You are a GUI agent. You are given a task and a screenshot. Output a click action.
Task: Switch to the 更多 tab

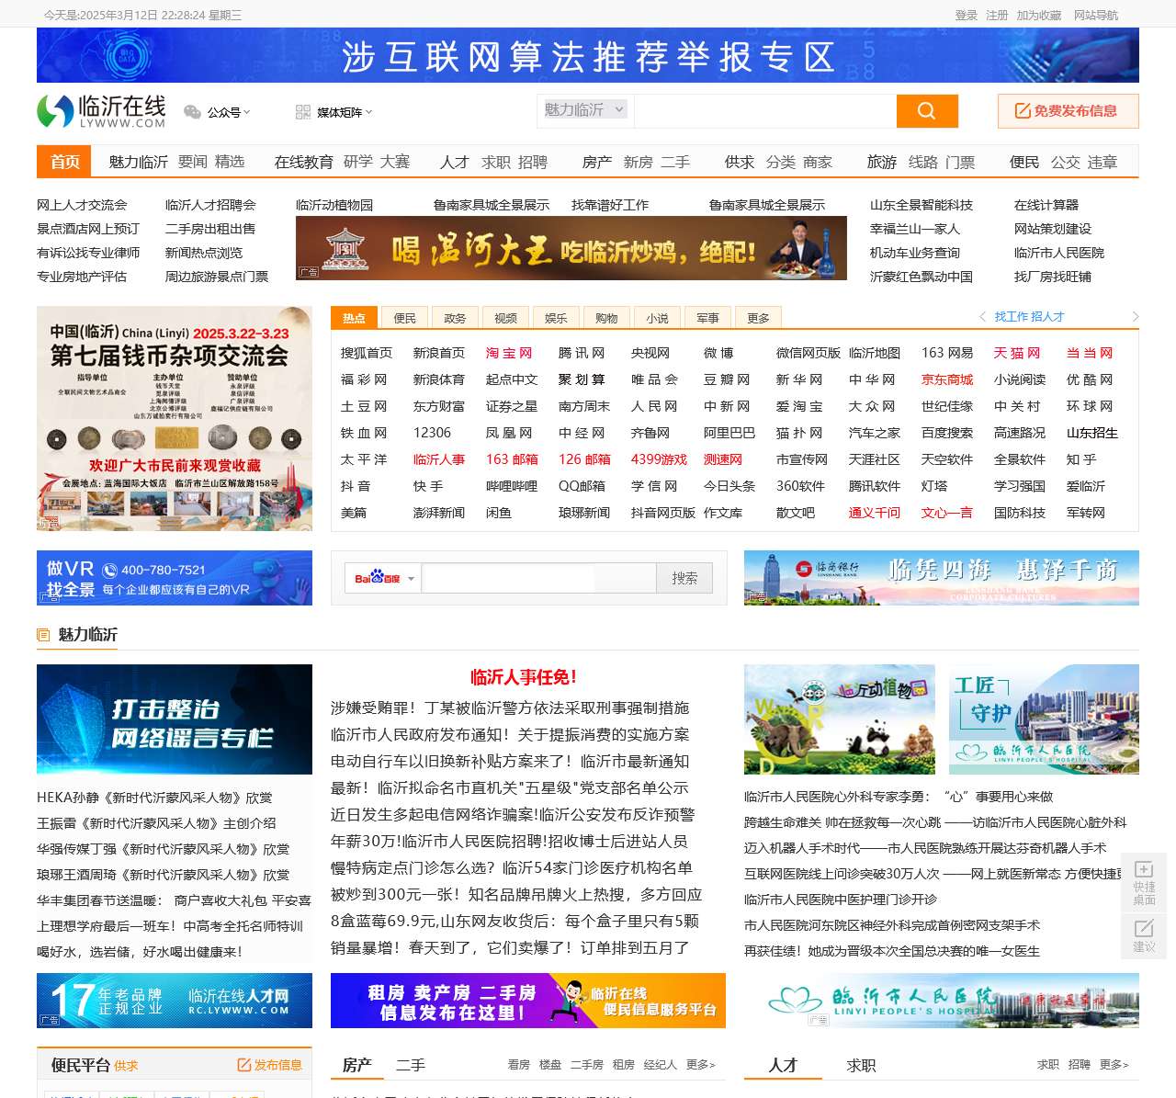coord(758,318)
